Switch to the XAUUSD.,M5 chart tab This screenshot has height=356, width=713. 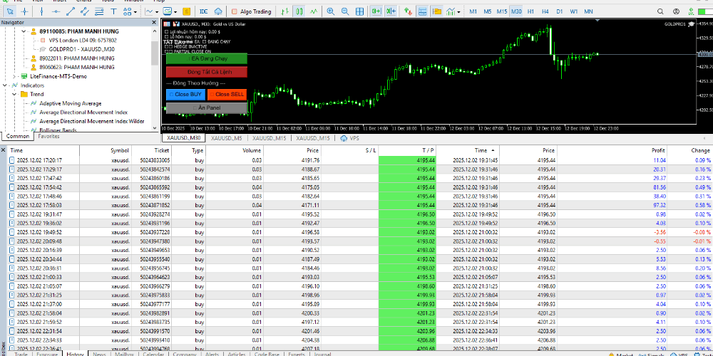coord(226,138)
